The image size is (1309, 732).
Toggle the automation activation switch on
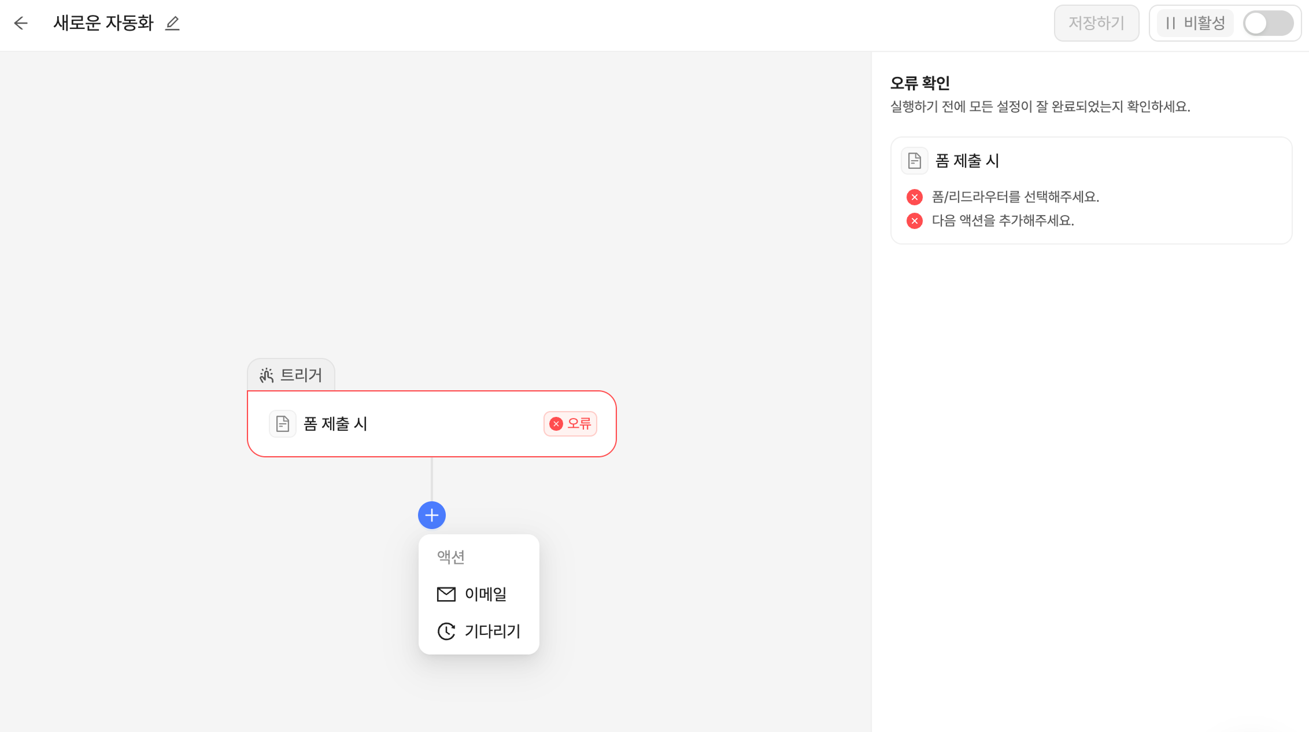click(1268, 23)
